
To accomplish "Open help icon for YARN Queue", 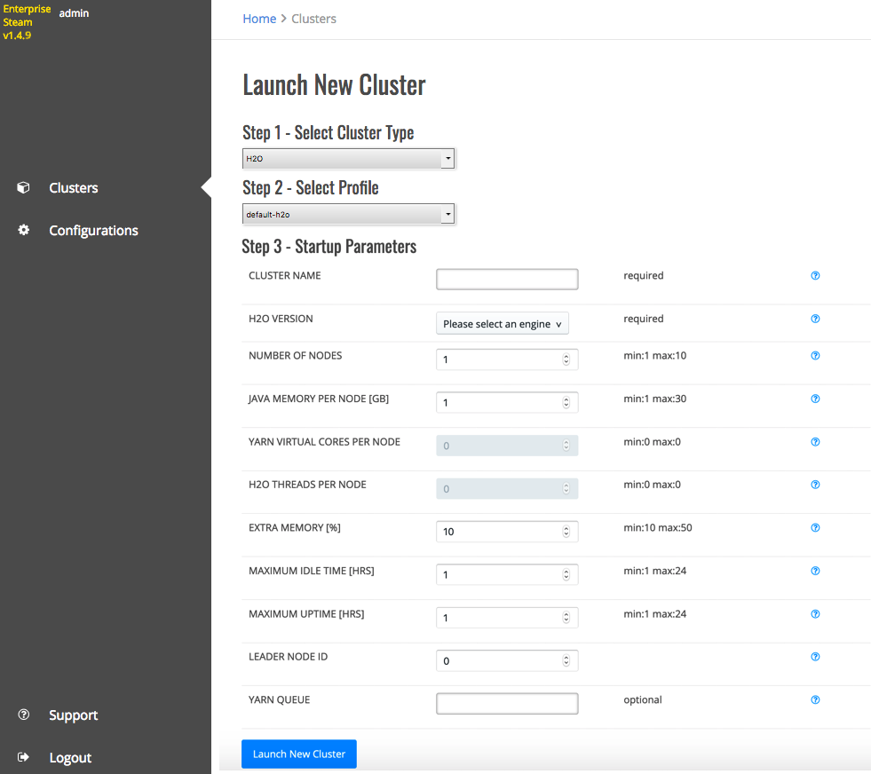I will (x=815, y=699).
